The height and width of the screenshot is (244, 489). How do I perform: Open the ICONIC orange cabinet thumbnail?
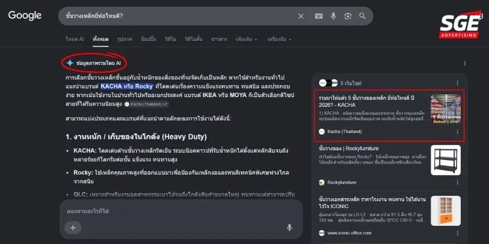[x=446, y=210]
